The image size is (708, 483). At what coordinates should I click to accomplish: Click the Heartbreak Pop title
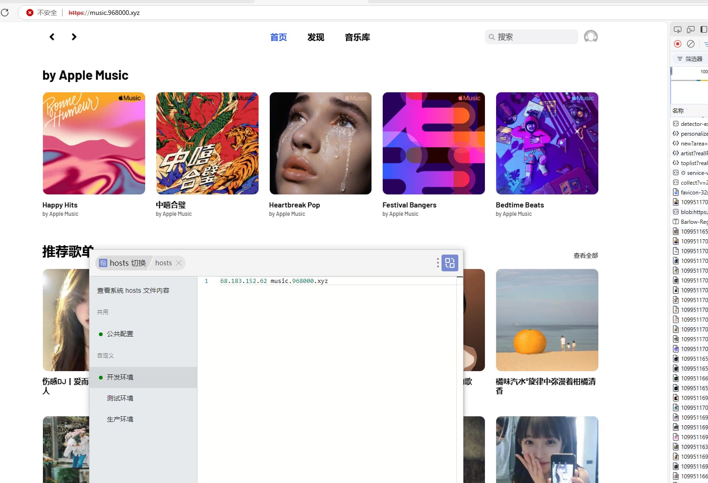tap(294, 205)
